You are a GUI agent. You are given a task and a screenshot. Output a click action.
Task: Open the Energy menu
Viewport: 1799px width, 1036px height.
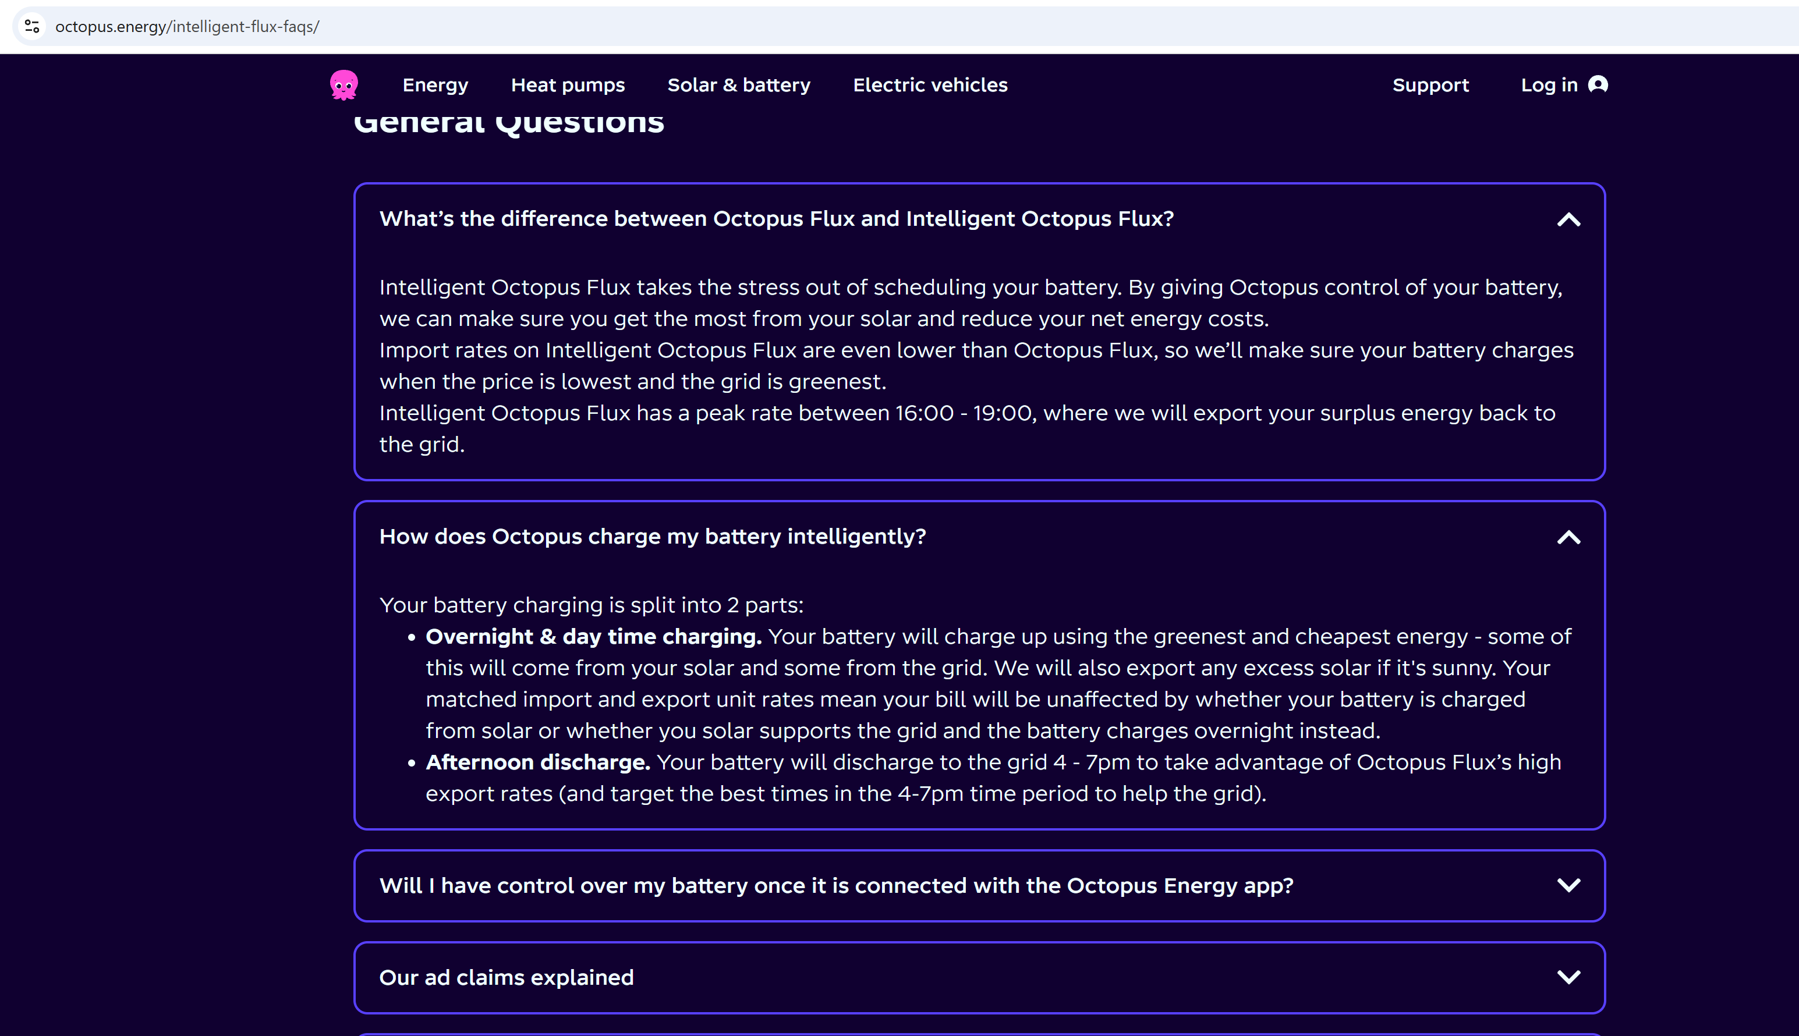click(435, 84)
